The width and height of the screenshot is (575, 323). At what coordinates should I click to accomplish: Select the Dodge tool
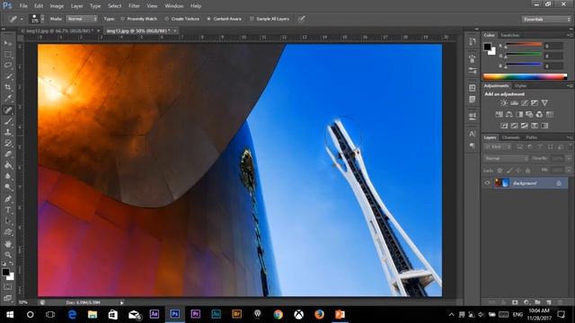(x=8, y=188)
